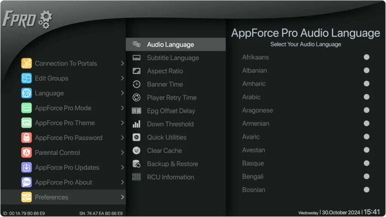The image size is (386, 217).
Task: Click the Clear Cache option
Action: (x=164, y=151)
